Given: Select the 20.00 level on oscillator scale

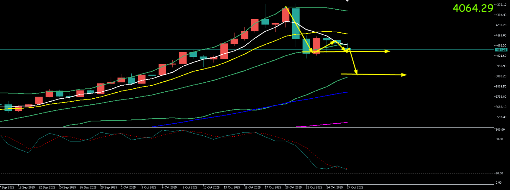Looking at the screenshot, I should click(x=499, y=173).
